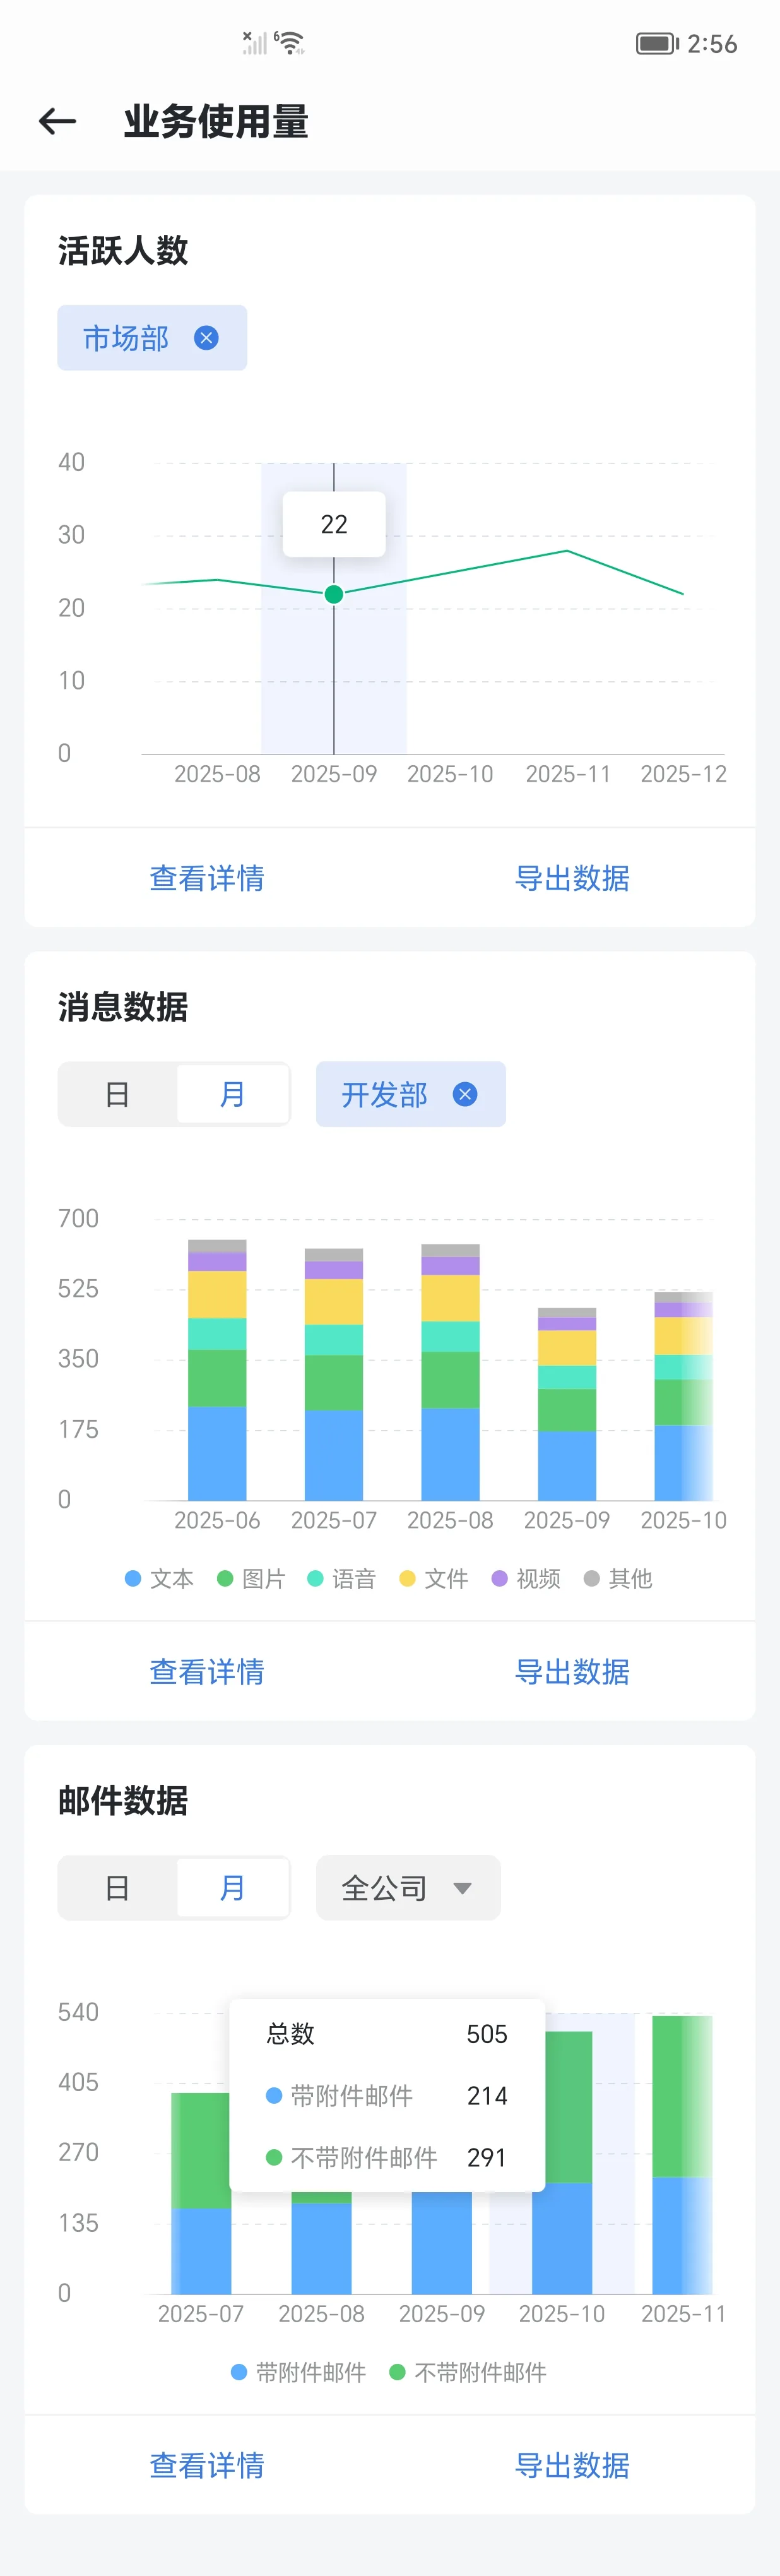Toggle 带附件邮件 legend below mail chart
This screenshot has width=780, height=2576.
tap(298, 2373)
